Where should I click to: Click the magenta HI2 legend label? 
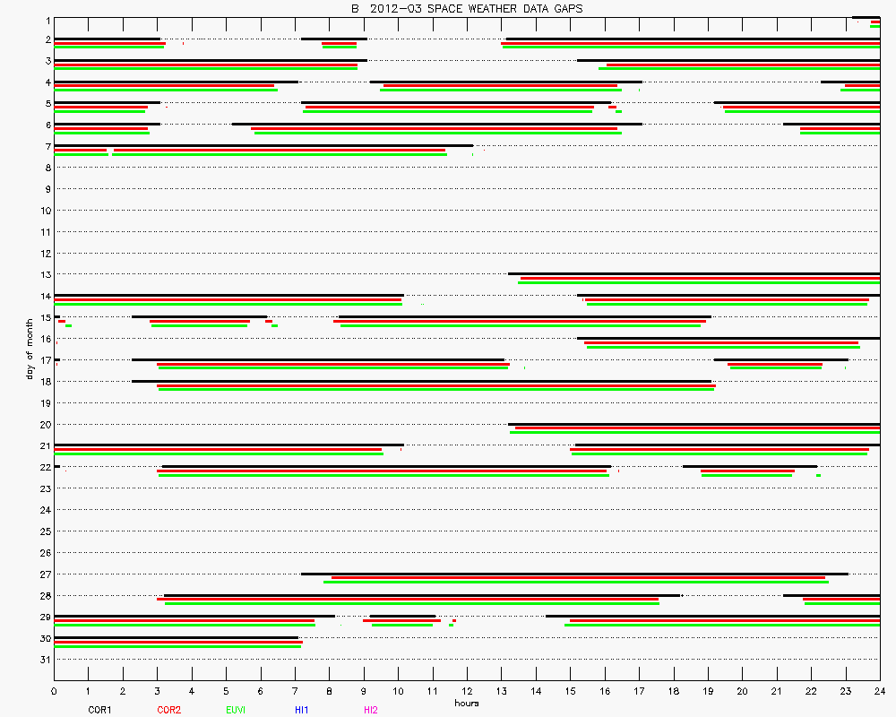(x=370, y=710)
